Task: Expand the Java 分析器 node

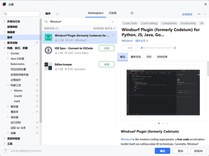Action: click(x=8, y=59)
